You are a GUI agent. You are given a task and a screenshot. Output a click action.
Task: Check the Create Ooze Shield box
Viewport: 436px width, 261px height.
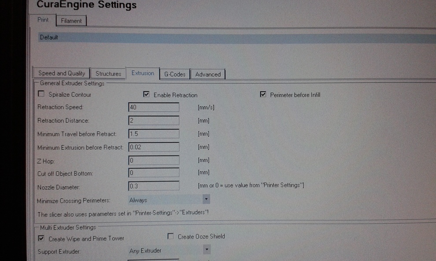coord(170,236)
